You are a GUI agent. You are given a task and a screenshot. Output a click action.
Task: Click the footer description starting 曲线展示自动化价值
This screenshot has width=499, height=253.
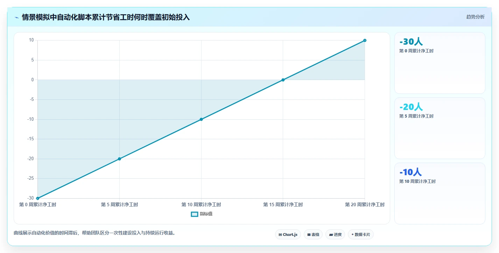94,233
